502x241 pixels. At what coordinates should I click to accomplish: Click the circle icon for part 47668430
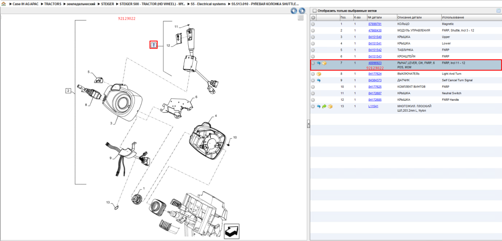(x=313, y=31)
